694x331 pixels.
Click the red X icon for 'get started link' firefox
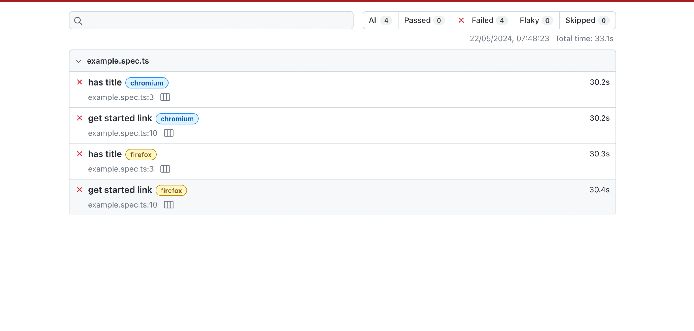point(80,190)
